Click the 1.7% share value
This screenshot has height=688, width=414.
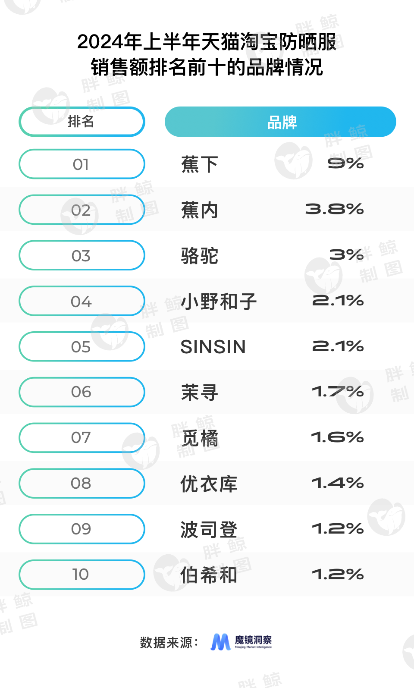pos(338,392)
